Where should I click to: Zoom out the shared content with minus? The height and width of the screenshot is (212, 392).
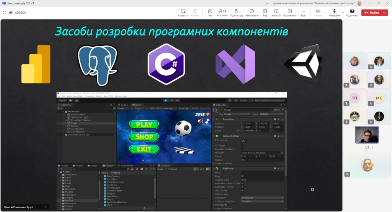pyautogui.click(x=39, y=207)
